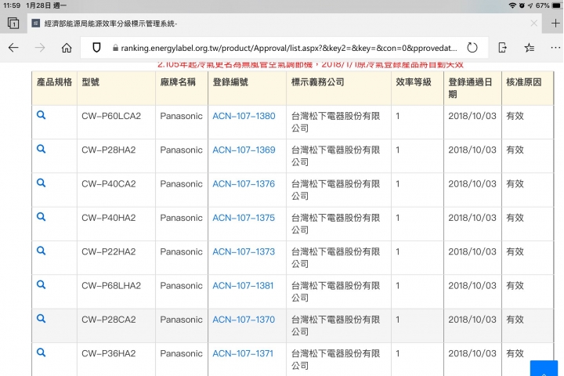Click 有效 status in CW-P40CA2 row

pos(515,184)
